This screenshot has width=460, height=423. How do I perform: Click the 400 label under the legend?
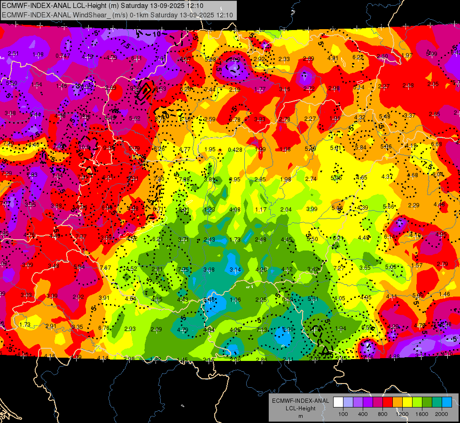(x=363, y=414)
